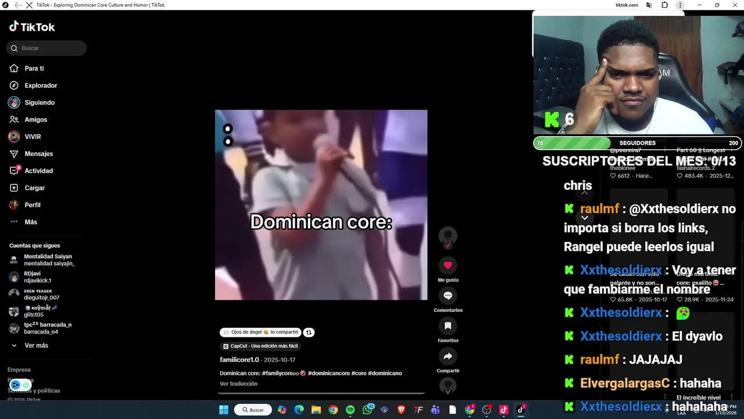Open the #core hashtag

(x=359, y=373)
